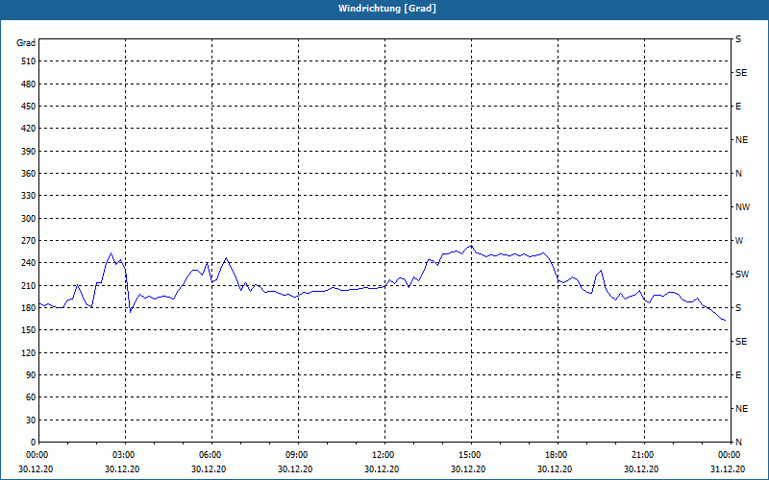Select the 210 axis value

29,285
